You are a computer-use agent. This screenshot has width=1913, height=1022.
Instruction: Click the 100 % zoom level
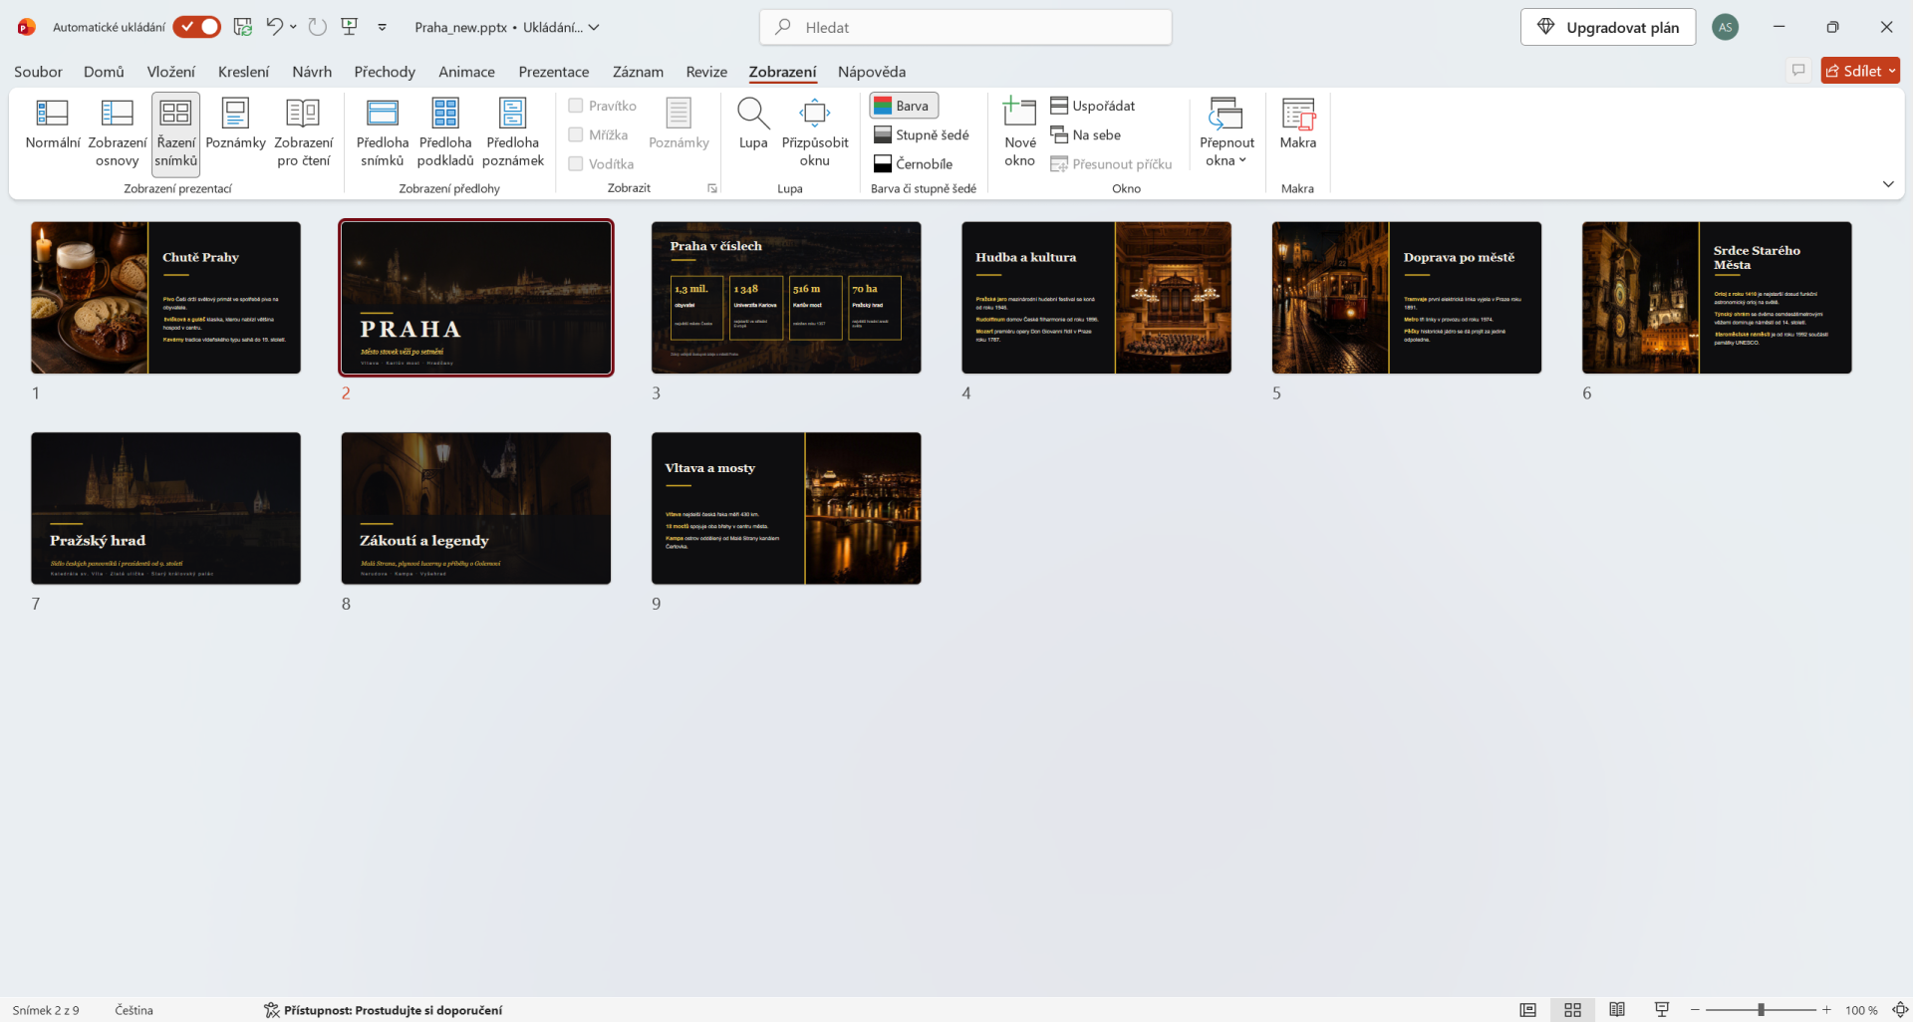coord(1861,1010)
